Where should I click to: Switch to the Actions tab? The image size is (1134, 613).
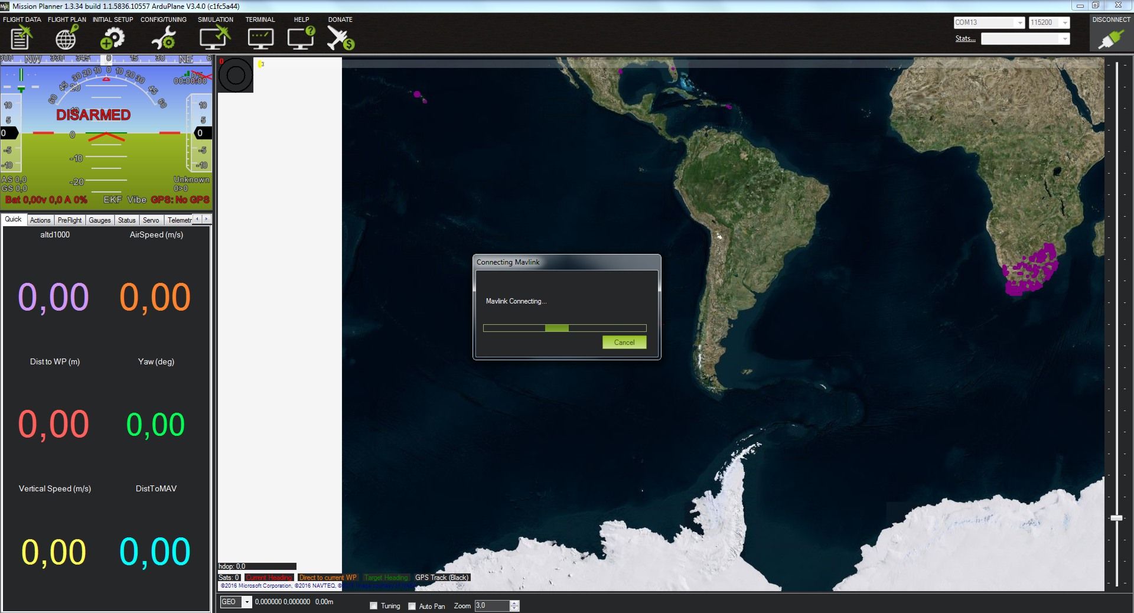pyautogui.click(x=40, y=220)
